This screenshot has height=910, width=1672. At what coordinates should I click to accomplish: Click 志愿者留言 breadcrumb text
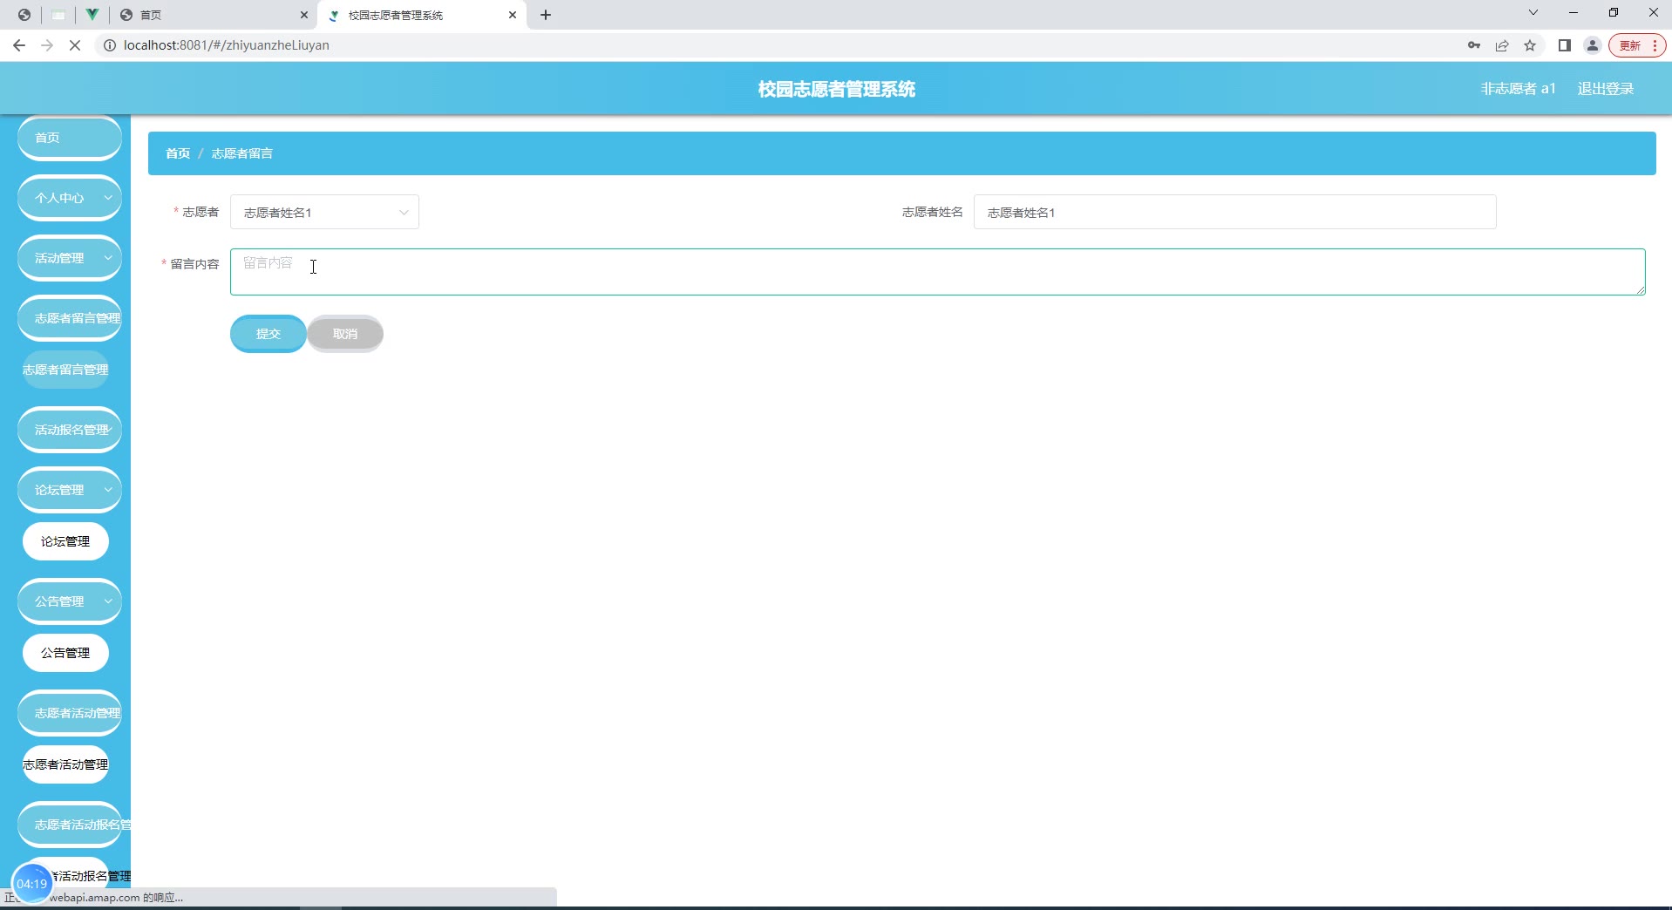242,153
